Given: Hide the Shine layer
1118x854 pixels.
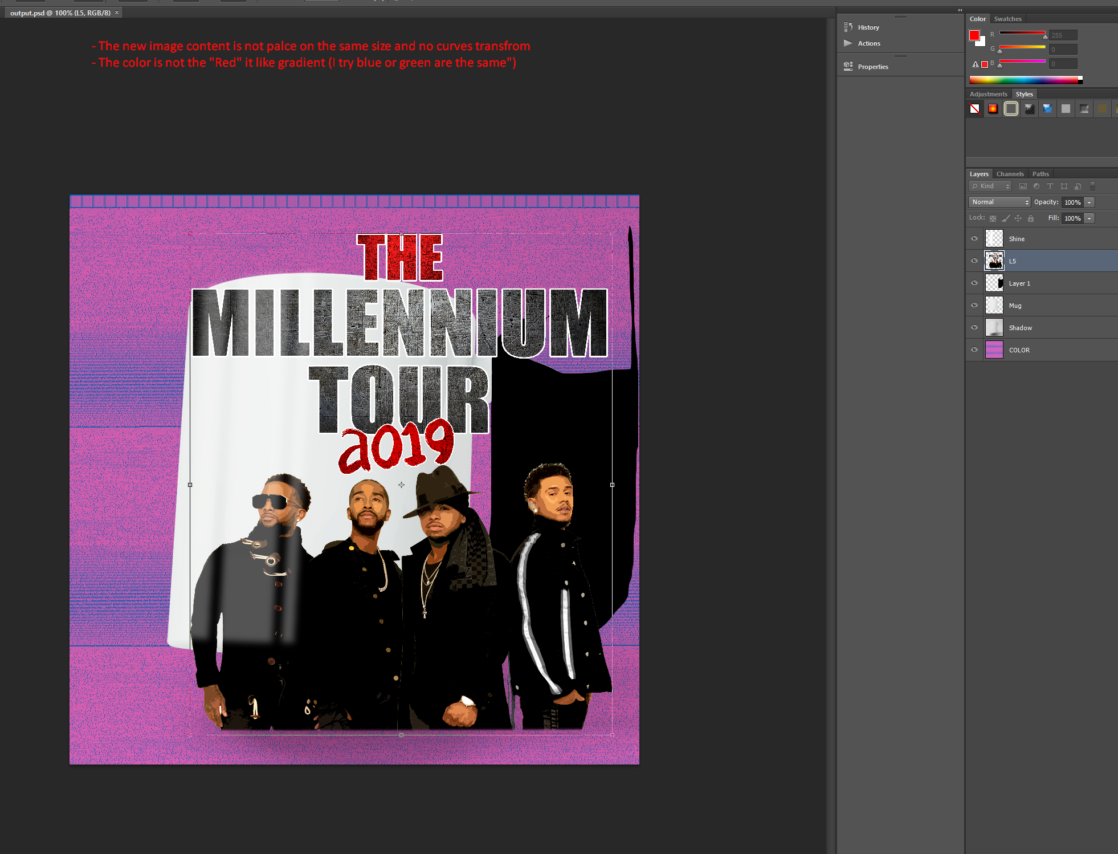Looking at the screenshot, I should 974,238.
